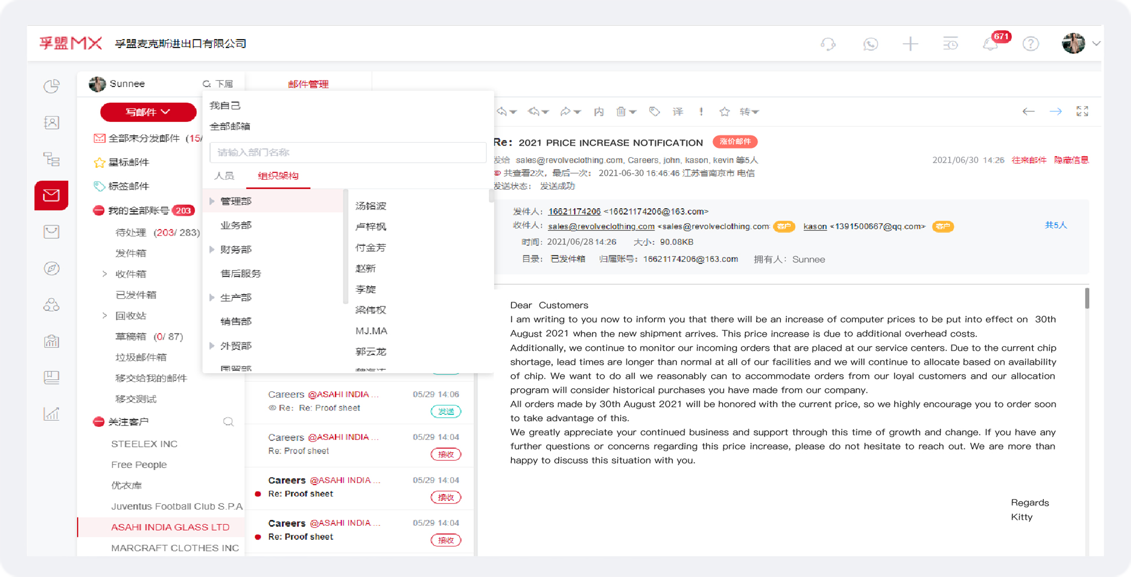
Task: Star the current email in the toolbar
Action: 725,111
